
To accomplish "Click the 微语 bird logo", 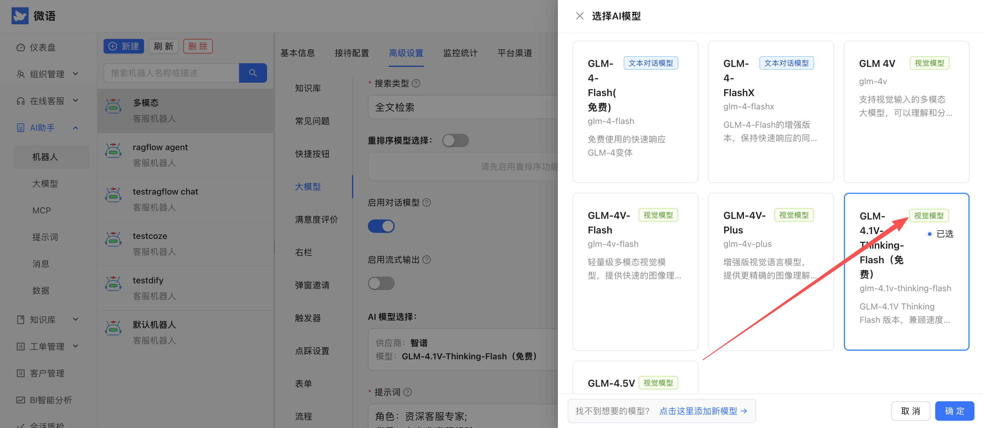I will point(20,16).
